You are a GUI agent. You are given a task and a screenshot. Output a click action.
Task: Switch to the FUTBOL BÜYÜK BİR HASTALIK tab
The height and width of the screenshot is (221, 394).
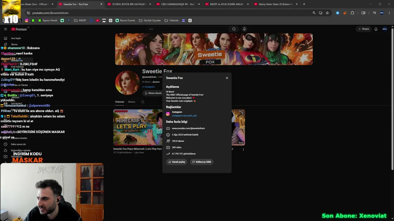click(129, 4)
